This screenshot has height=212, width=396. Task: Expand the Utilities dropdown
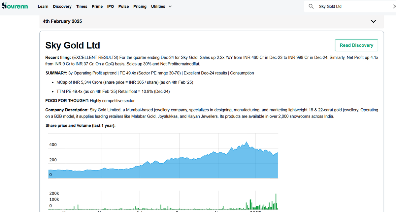click(x=161, y=7)
